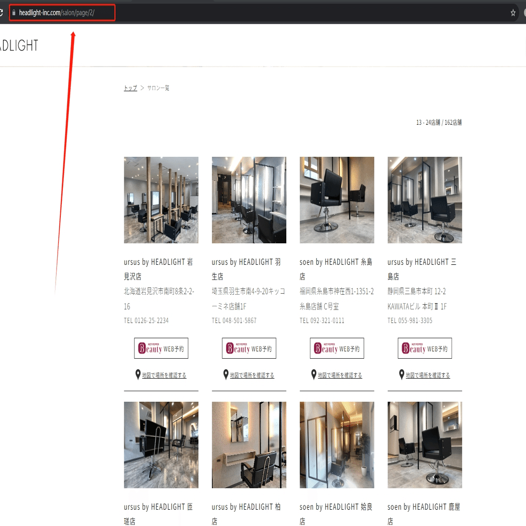Viewport: 526px width, 526px height.
Task: Follow the トップ breadcrumb link
Action: [131, 88]
